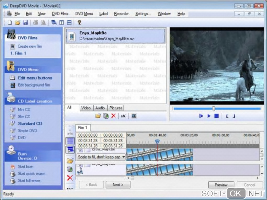Viewport: 267px width, 200px height.
Task: Open the File menu
Action: point(17,14)
